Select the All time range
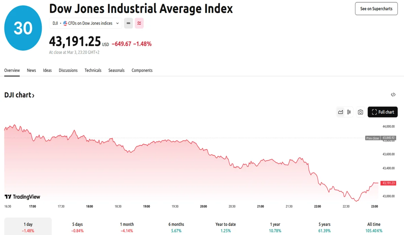This screenshot has width=404, height=235. coord(374,227)
